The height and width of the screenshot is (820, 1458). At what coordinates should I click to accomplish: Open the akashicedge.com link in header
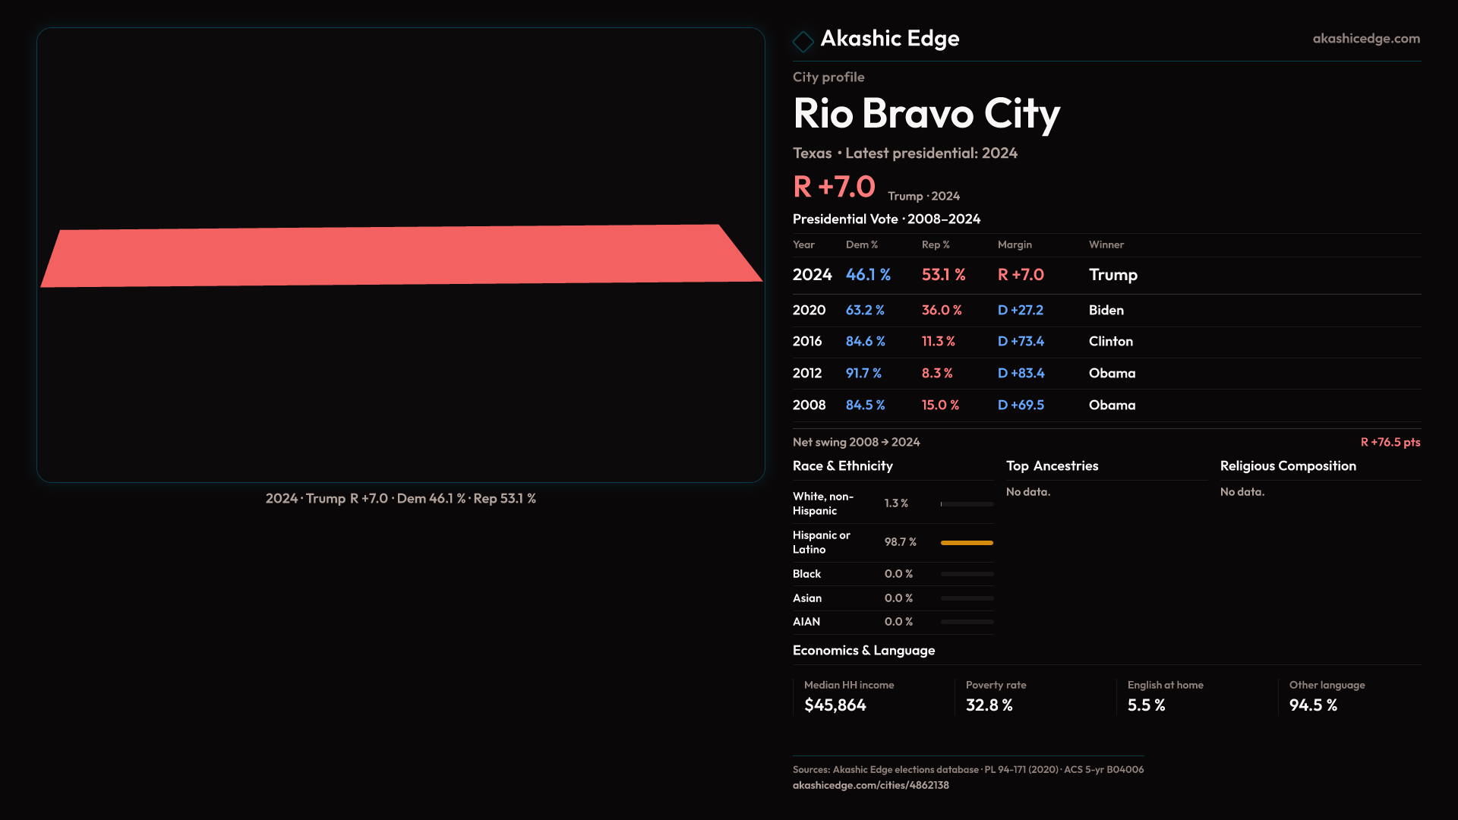[1365, 39]
